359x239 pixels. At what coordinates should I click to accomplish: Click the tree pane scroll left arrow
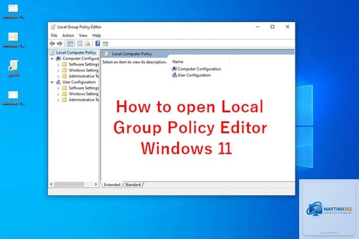point(51,185)
